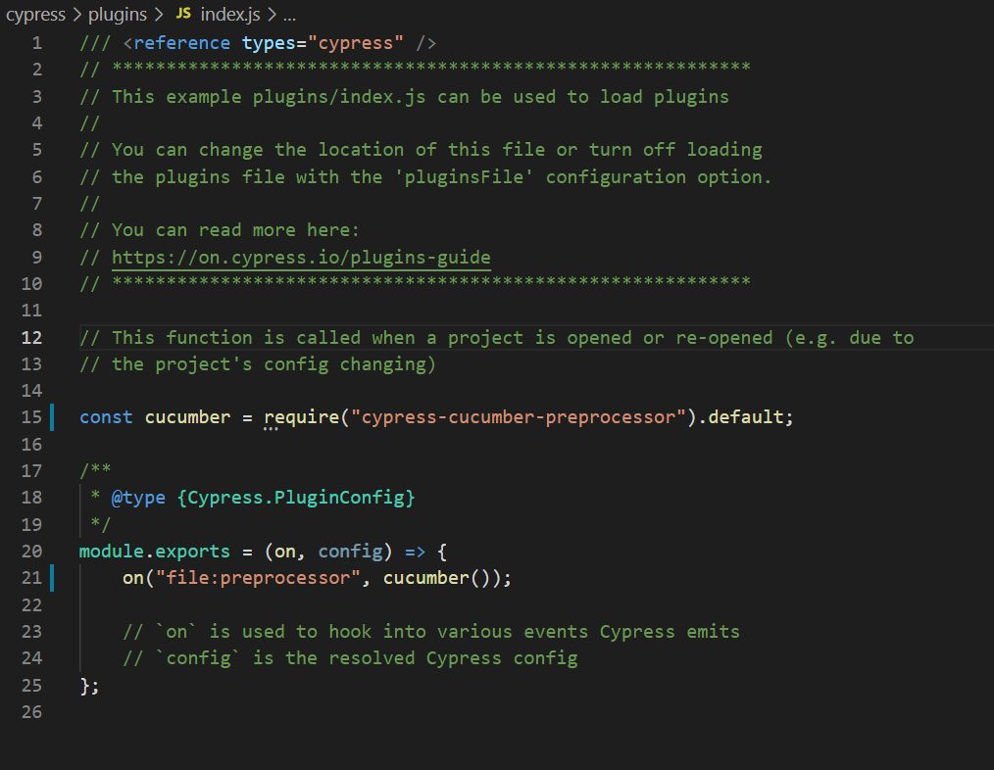The image size is (994, 770).
Task: Click line number 21 in the gutter
Action: [x=31, y=577]
